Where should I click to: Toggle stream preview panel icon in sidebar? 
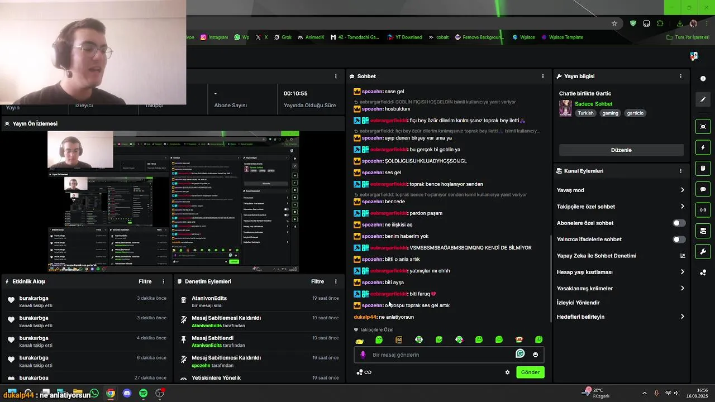click(703, 127)
